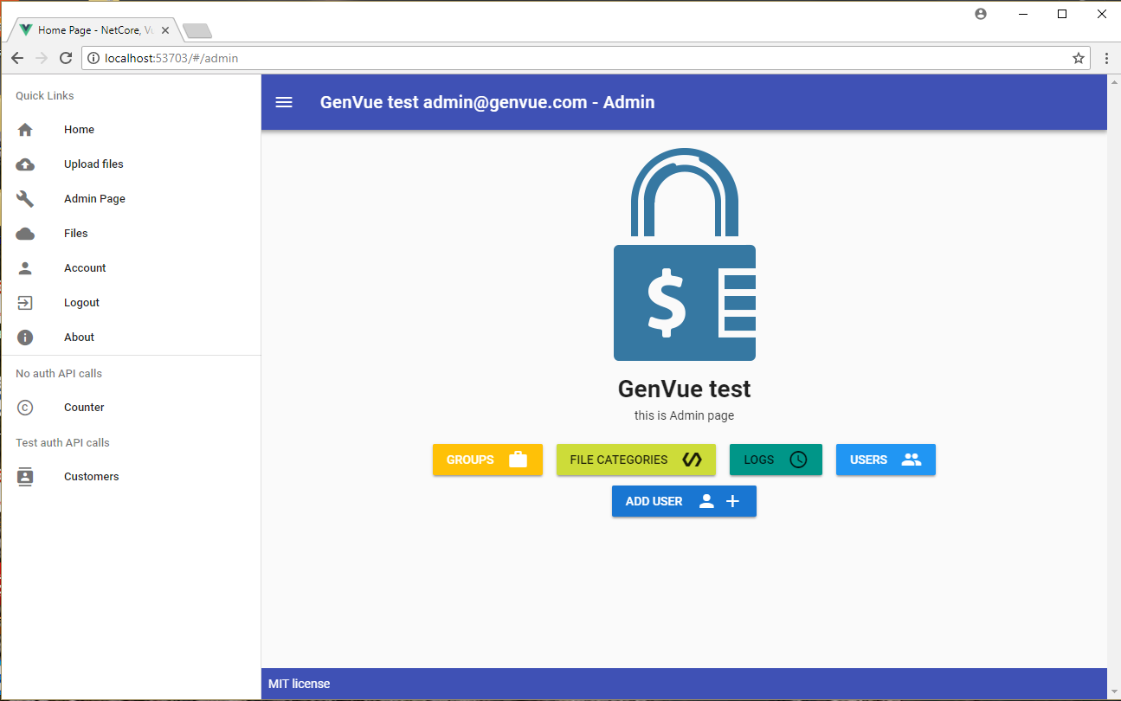The image size is (1121, 701).
Task: Click the 'Quick Links' section label
Action: 45,96
